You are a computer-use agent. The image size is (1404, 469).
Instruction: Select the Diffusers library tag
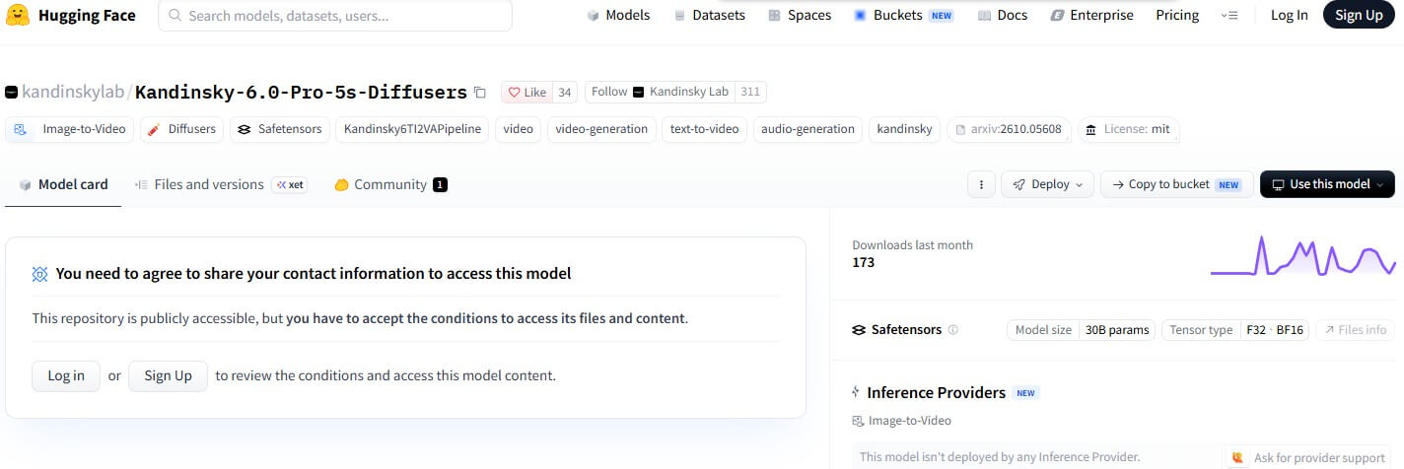(181, 129)
